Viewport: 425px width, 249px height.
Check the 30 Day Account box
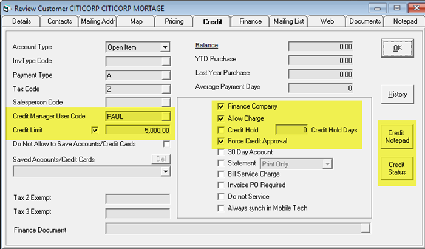221,152
